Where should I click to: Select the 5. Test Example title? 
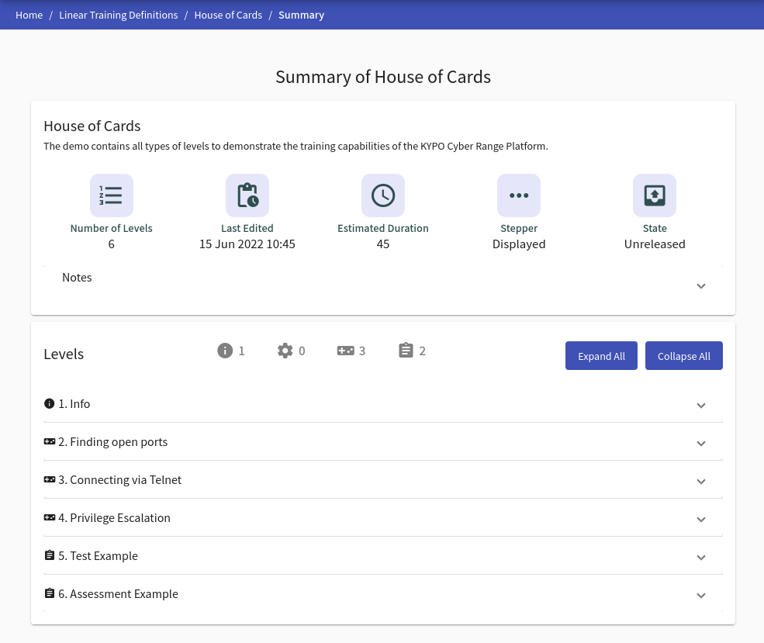pyautogui.click(x=98, y=556)
